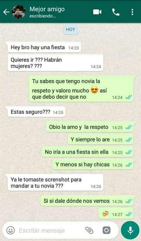Select message 'Y menos si hay chicas'
141x241 pixels.
(x=93, y=164)
